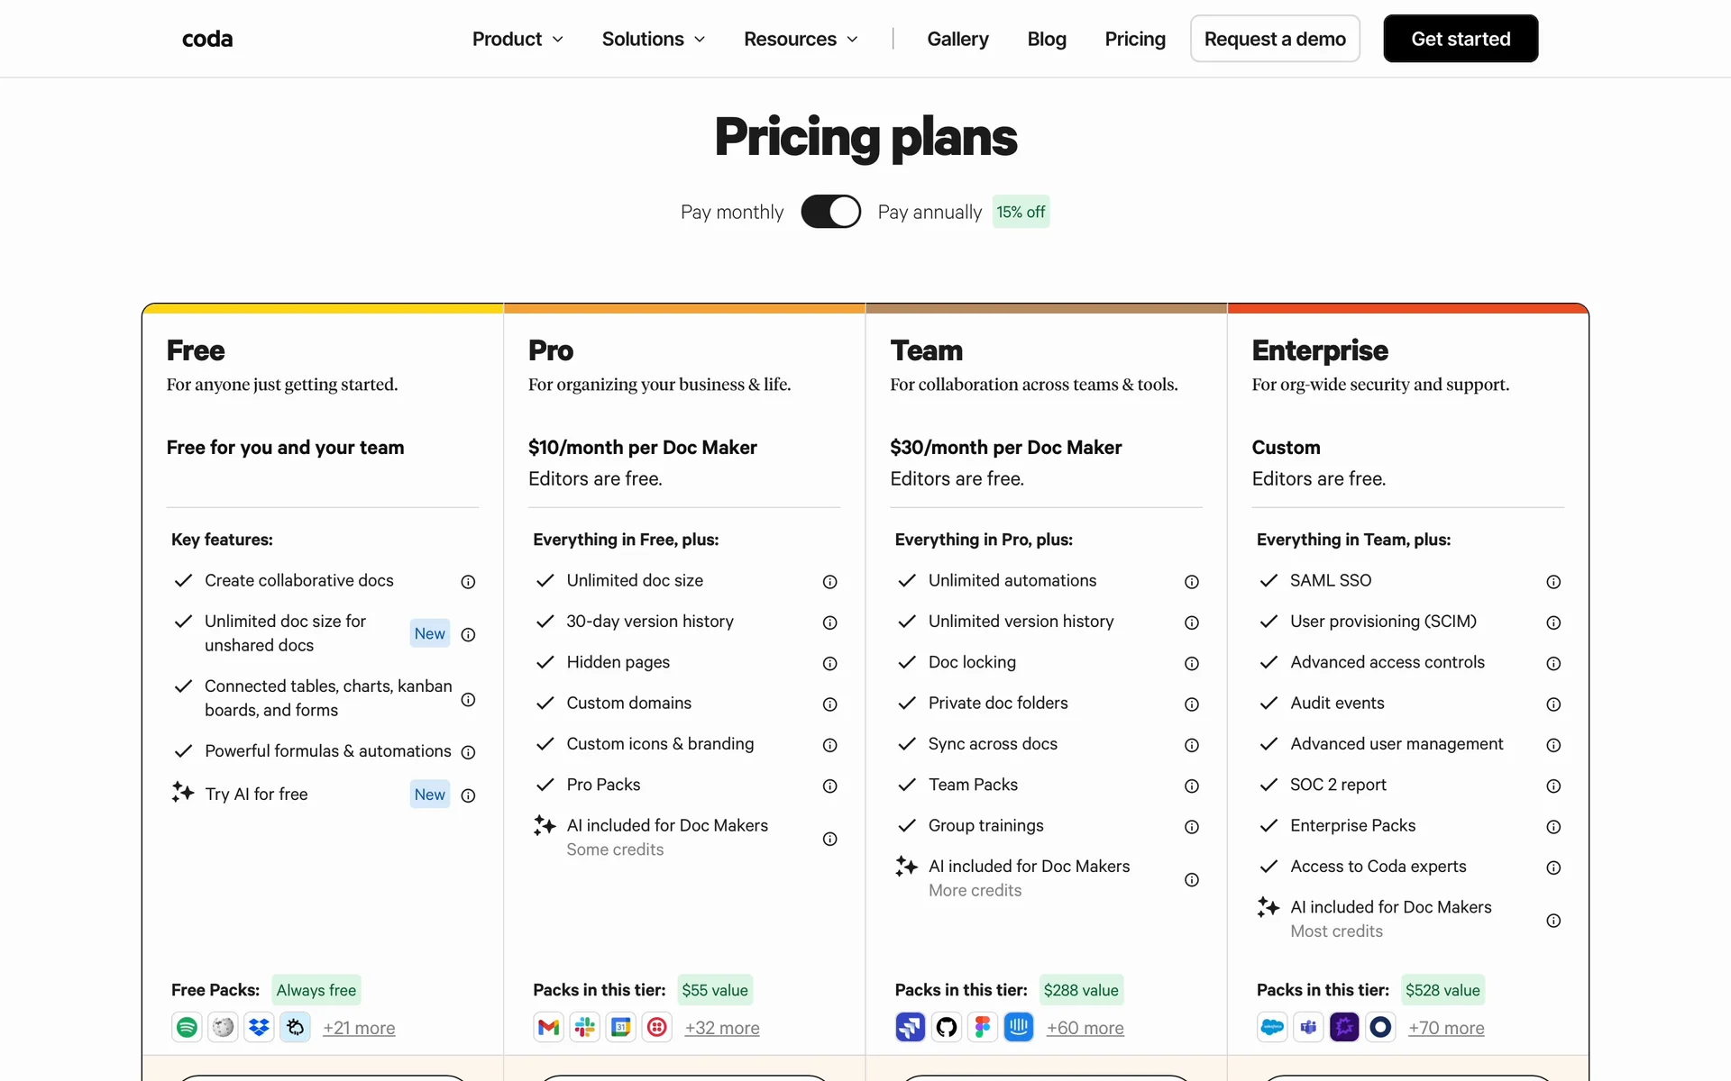Click the Slack pack icon
Screen dimensions: 1731x1081
pyautogui.click(x=584, y=1027)
